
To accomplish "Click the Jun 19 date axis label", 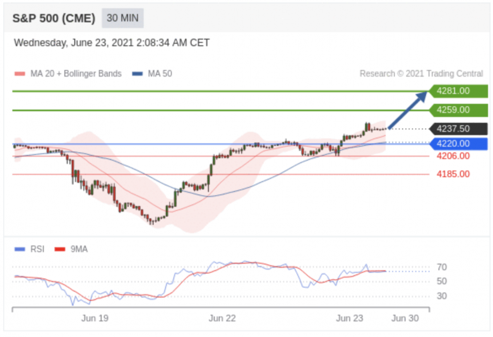I will click(x=95, y=318).
